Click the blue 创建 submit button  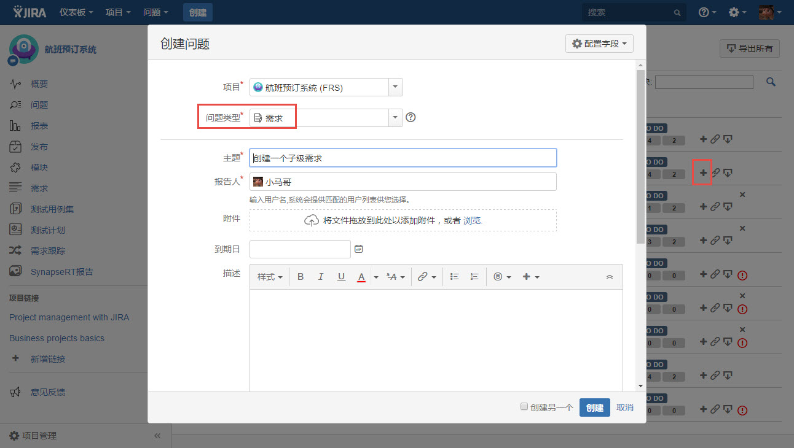point(594,407)
